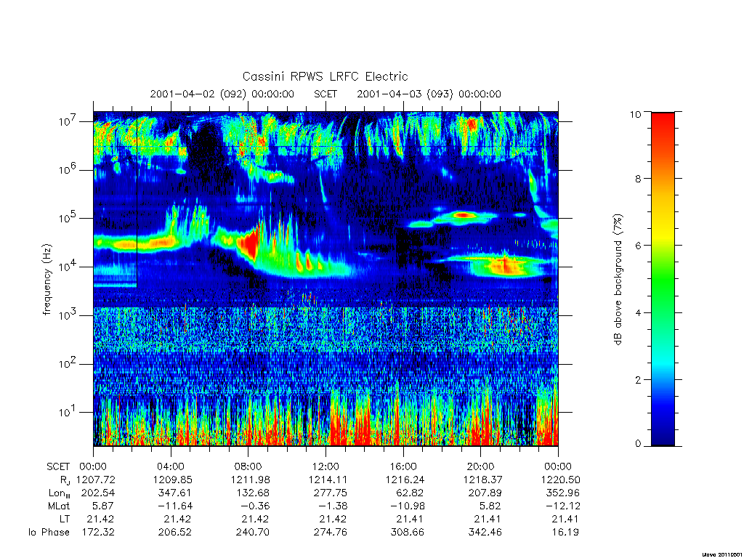This screenshot has width=744, height=558.
Task: Click the R_J value 1216.24
Action: (x=405, y=480)
